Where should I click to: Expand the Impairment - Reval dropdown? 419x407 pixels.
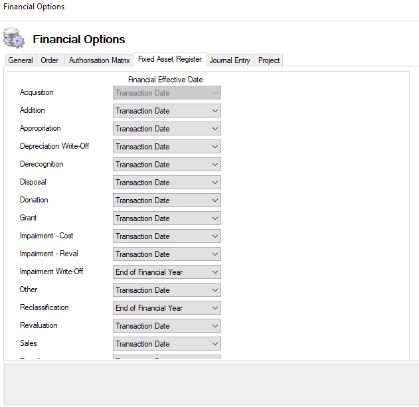(167, 254)
